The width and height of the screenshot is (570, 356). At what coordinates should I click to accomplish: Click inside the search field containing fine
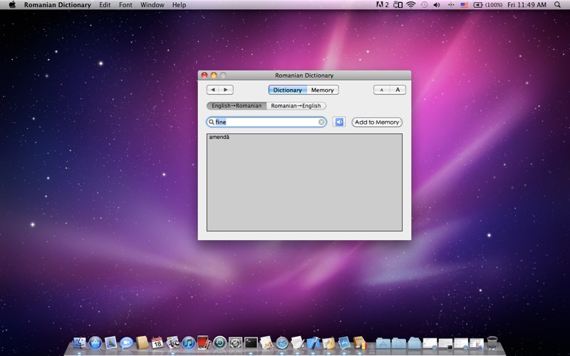(x=266, y=122)
